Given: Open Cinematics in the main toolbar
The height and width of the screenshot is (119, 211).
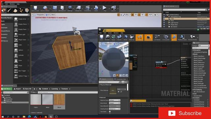Looking at the screenshot, I should coord(87,9).
